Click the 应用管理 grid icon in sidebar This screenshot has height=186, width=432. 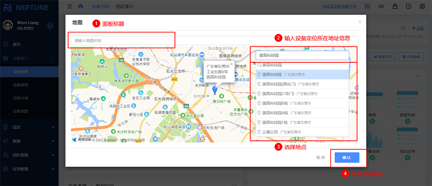pyautogui.click(x=5, y=169)
